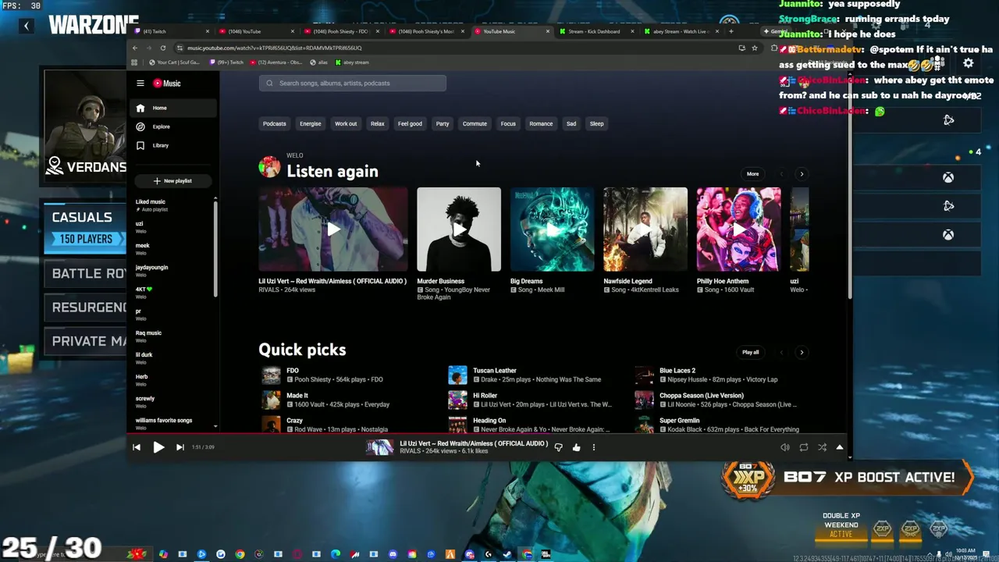999x562 pixels.
Task: Click the browser back arrow
Action: (137, 48)
